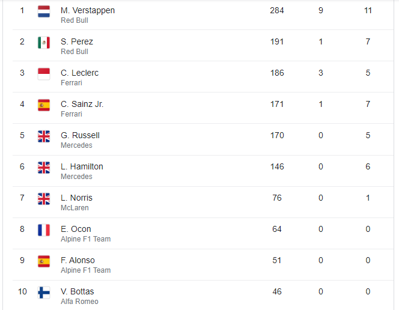Click the Monaco flag beside C. Leclerc
This screenshot has width=399, height=310.
[44, 74]
